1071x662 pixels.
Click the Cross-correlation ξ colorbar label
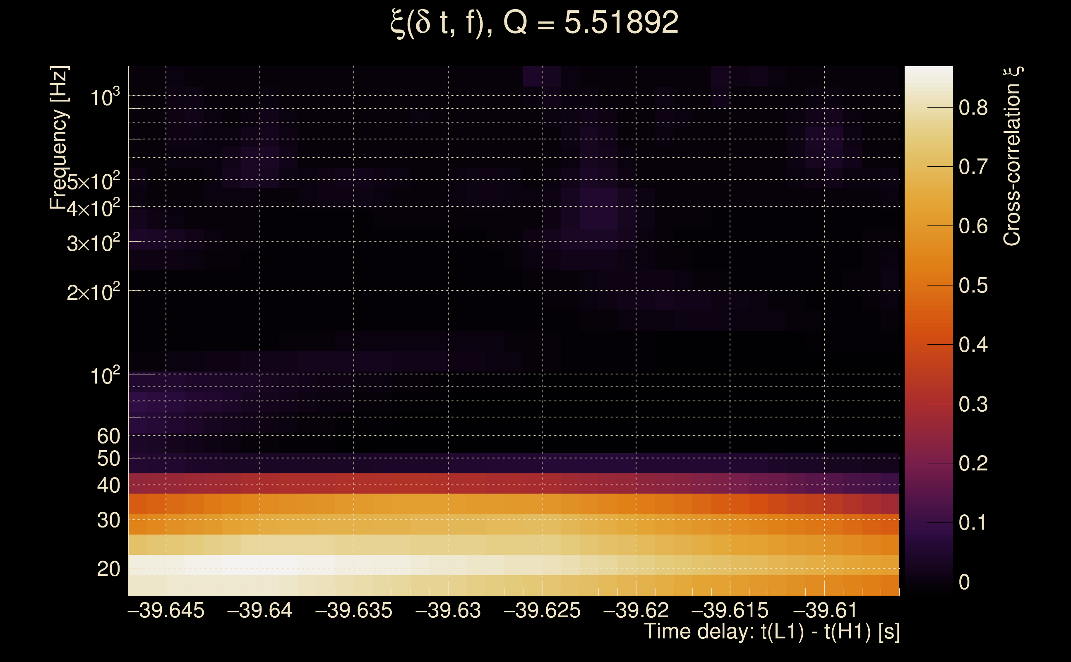point(1012,156)
